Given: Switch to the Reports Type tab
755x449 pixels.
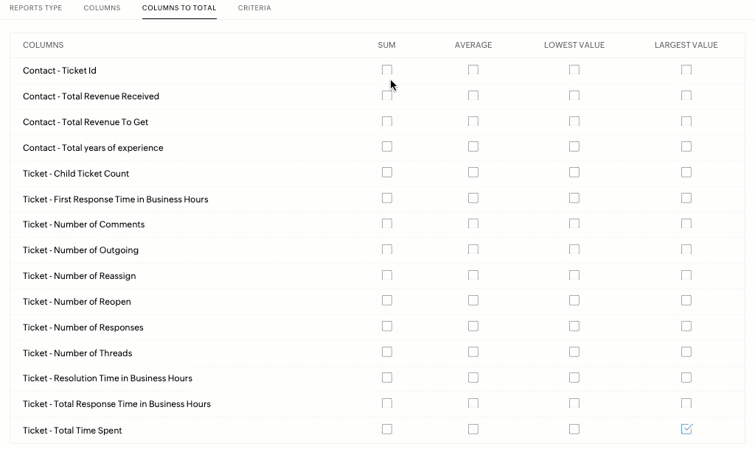Looking at the screenshot, I should click(35, 8).
